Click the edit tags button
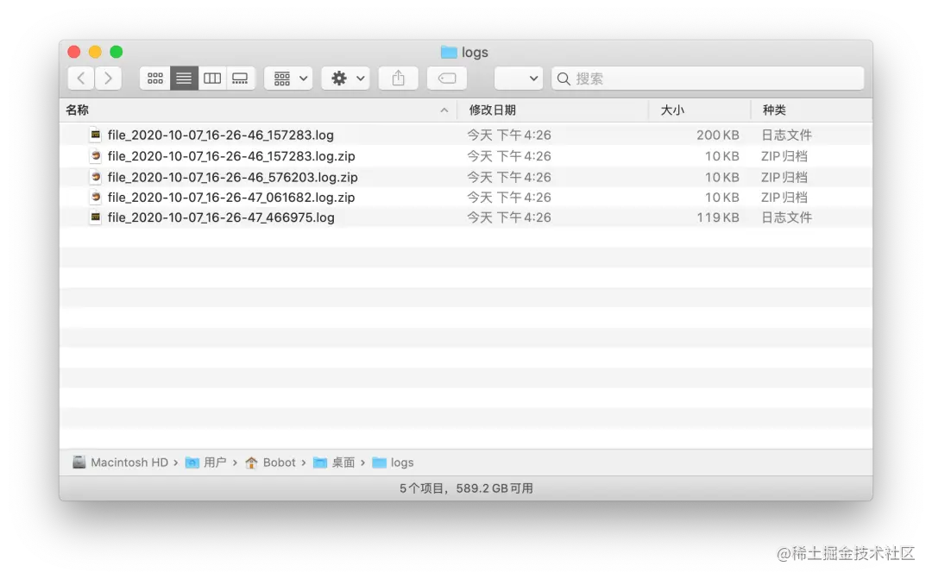 pos(447,79)
